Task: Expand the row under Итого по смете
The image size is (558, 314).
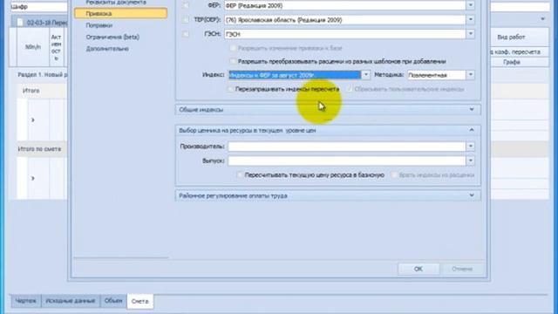Action: (33, 178)
